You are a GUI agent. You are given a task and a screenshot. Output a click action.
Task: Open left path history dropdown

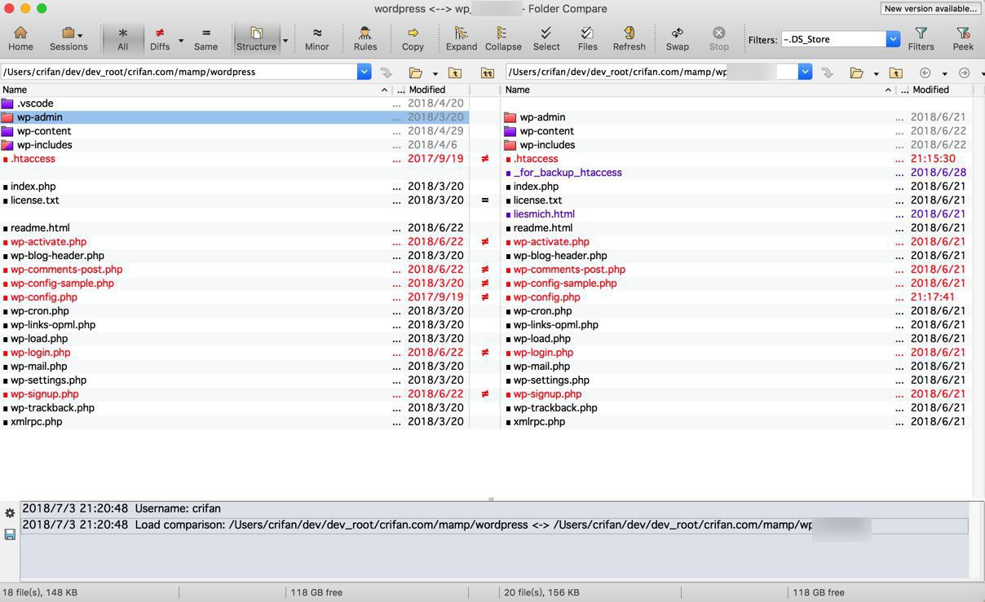pos(364,72)
